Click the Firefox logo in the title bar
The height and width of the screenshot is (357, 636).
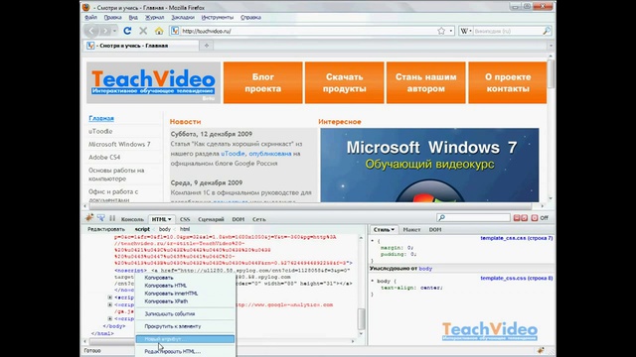coord(86,7)
